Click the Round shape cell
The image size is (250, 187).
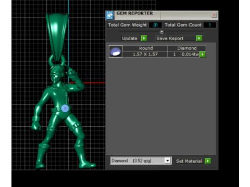point(145,48)
